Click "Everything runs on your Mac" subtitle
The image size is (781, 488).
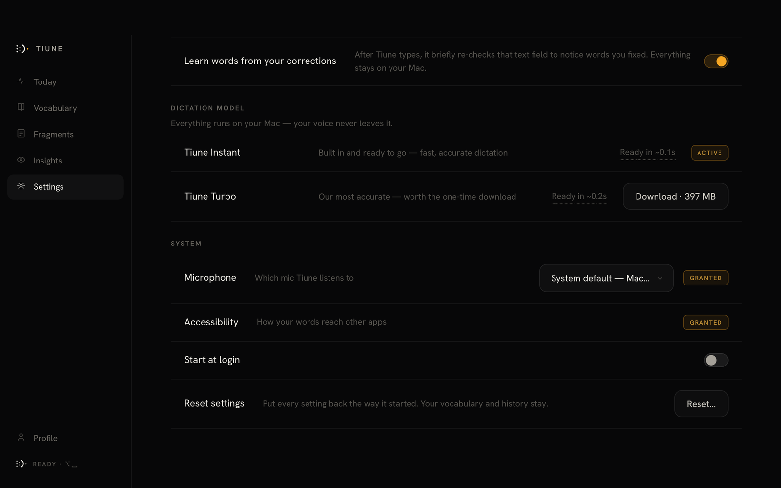tap(282, 123)
